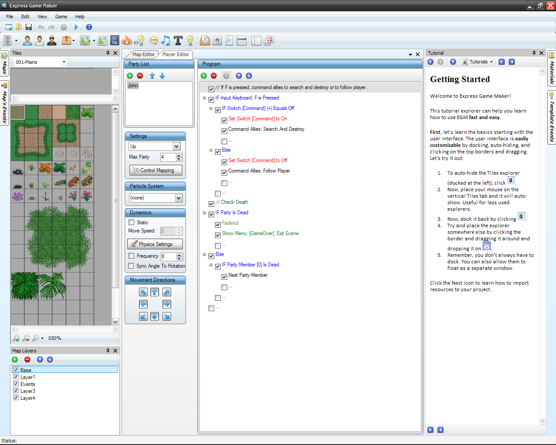Viewport: 556px width, 445px height.
Task: Add a new map layer
Action: coord(15,359)
